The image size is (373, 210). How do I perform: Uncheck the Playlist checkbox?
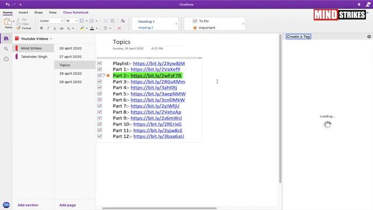100,64
